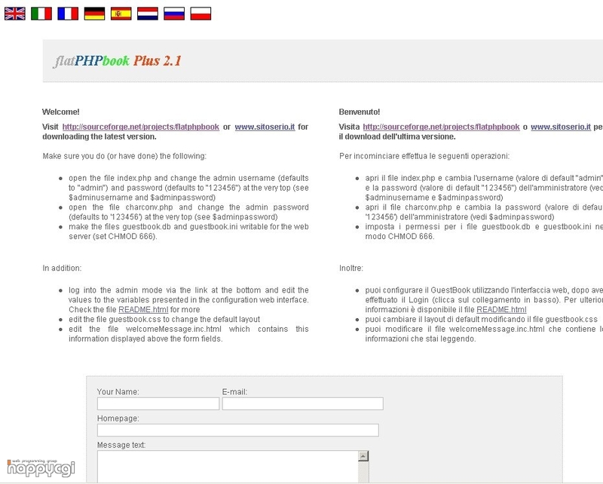
Task: Click the 'Message text:' label
Action: coord(121,445)
